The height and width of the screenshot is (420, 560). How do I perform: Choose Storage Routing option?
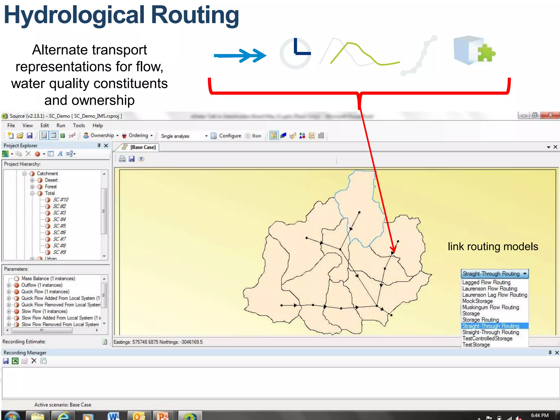point(480,320)
